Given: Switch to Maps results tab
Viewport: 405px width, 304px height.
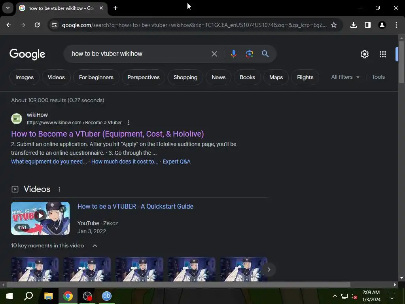Looking at the screenshot, I should 276,77.
